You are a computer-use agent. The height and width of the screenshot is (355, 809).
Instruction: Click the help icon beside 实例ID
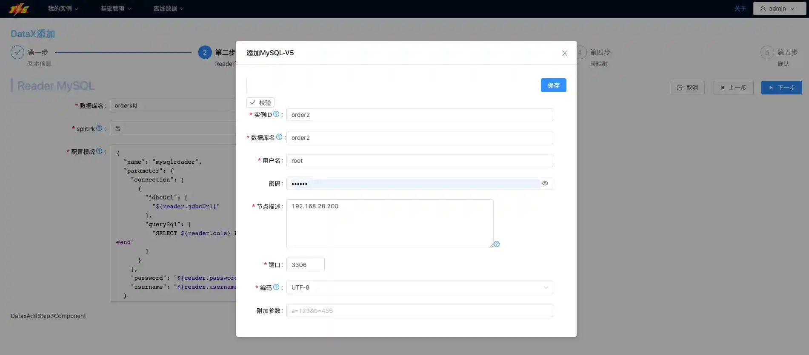click(276, 114)
